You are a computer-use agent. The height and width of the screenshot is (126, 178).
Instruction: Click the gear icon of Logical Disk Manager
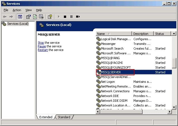pos(98,39)
